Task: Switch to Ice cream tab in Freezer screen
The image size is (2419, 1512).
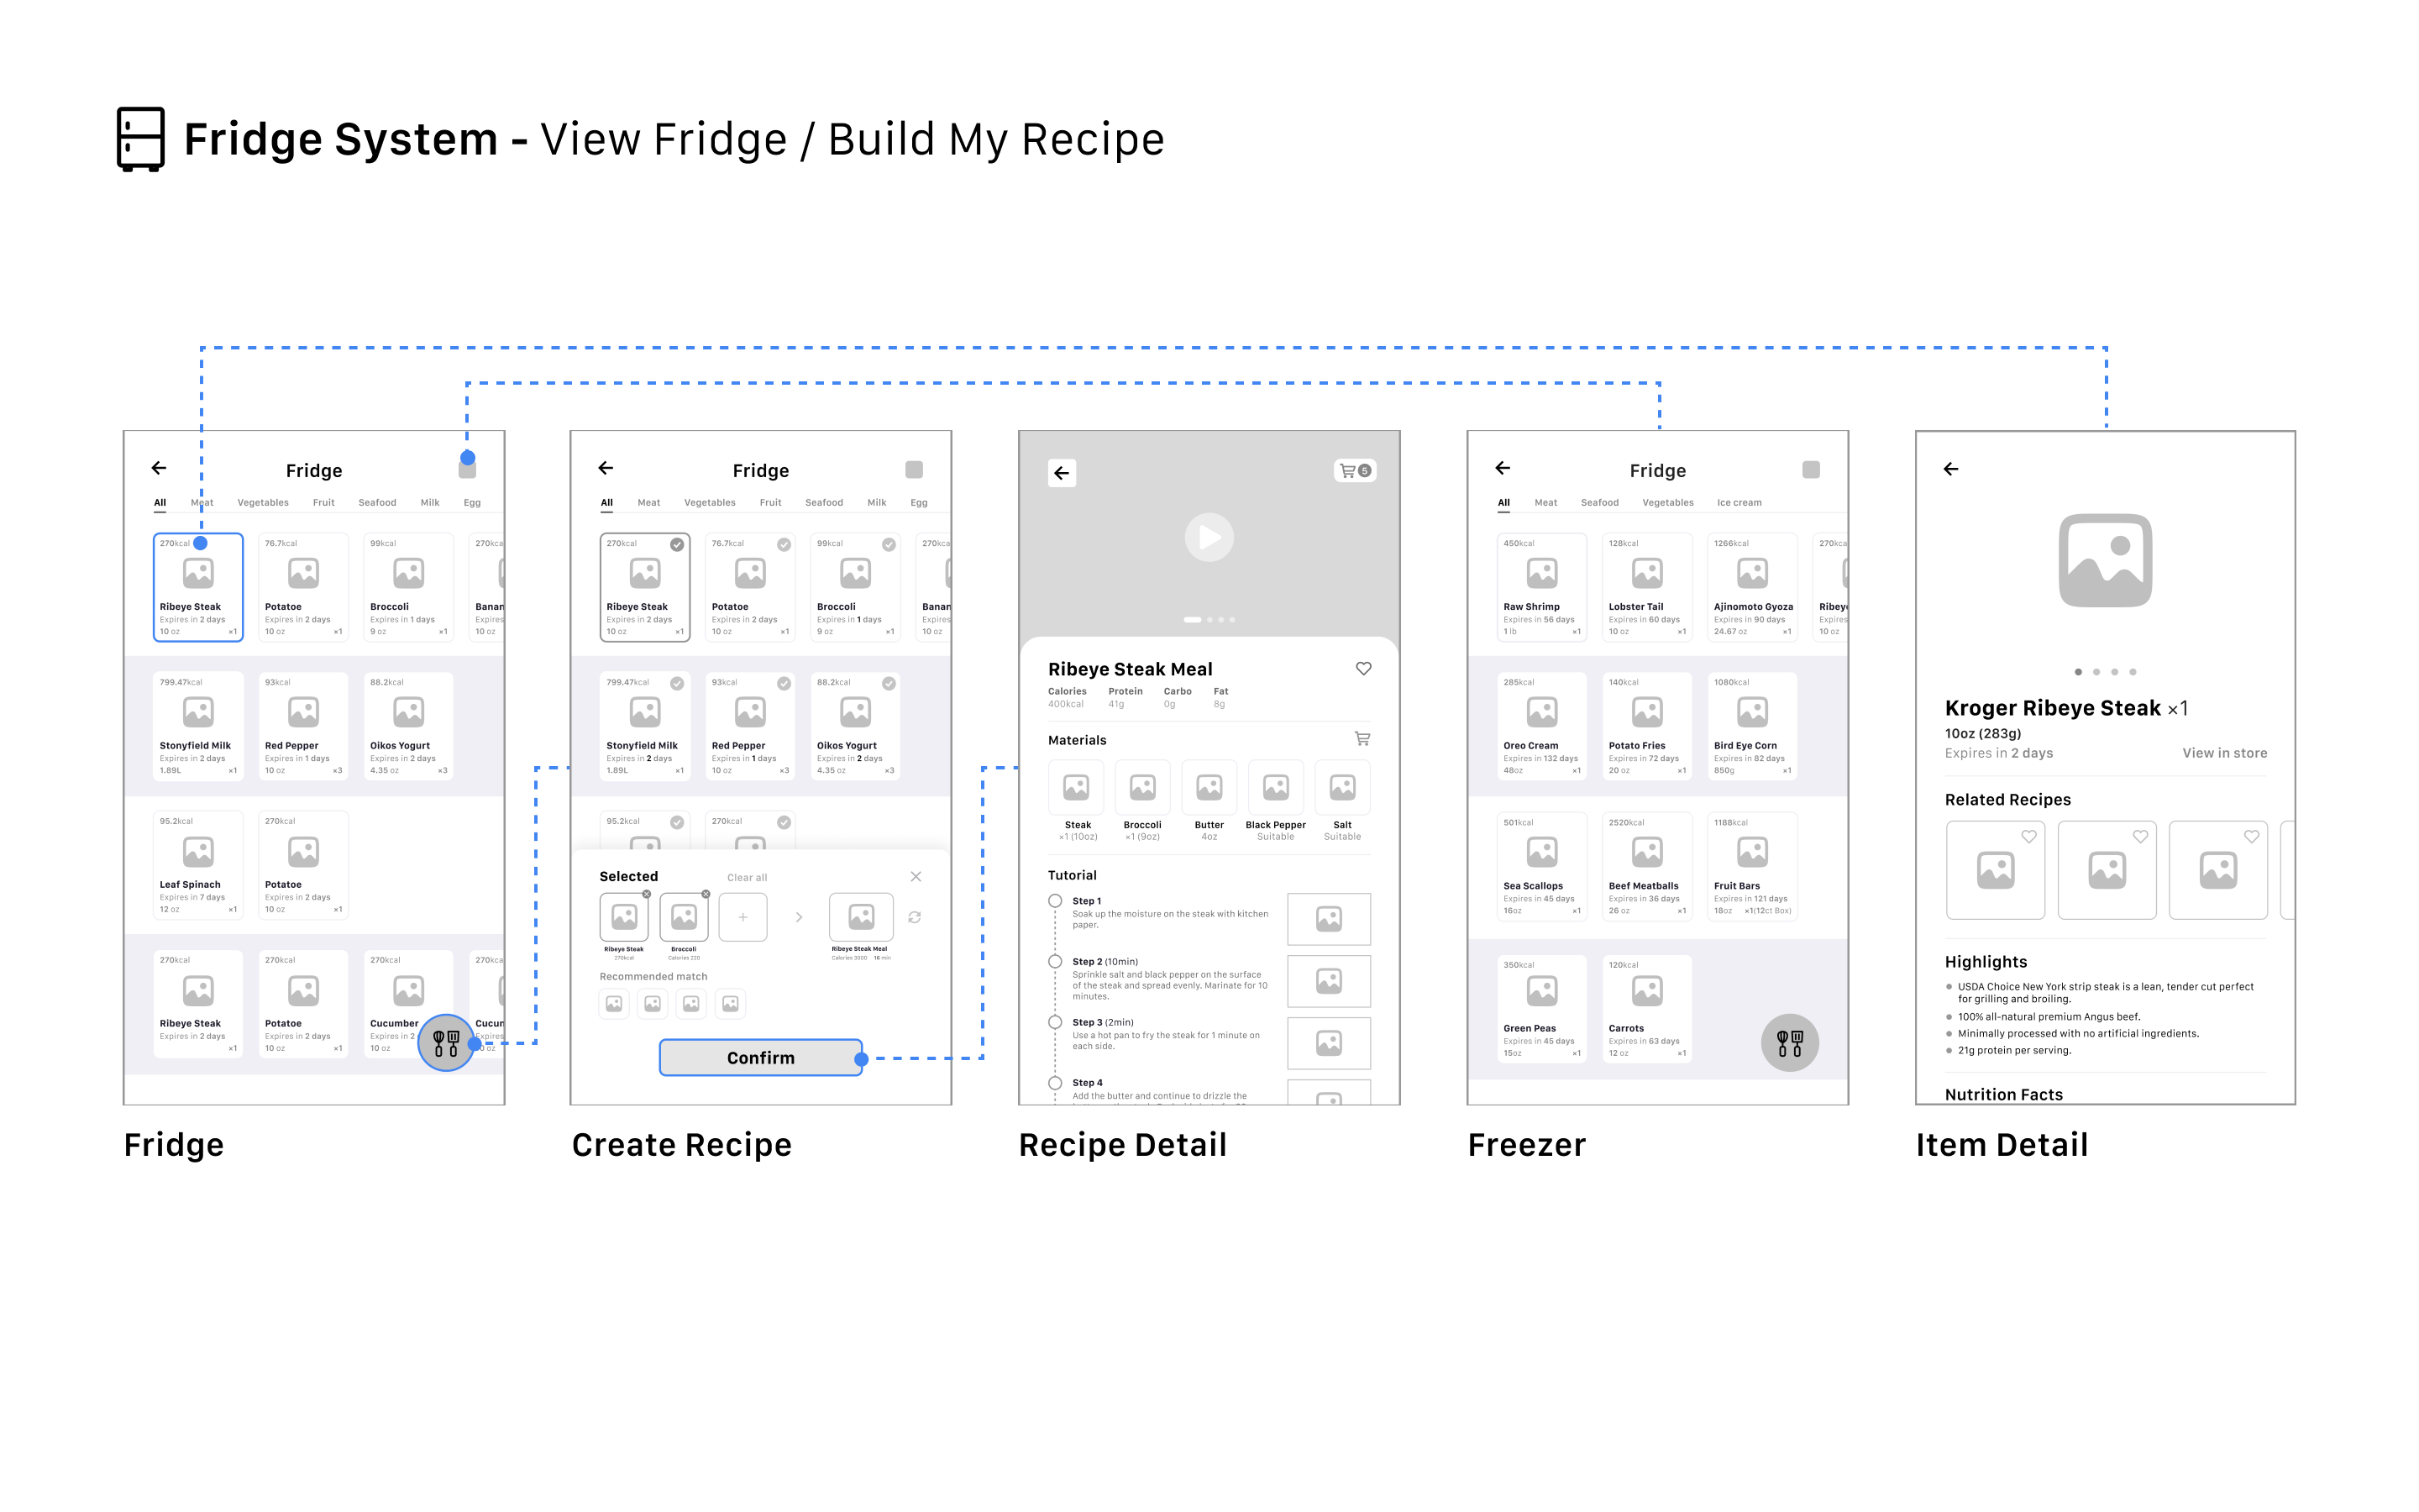Action: coord(1739,503)
